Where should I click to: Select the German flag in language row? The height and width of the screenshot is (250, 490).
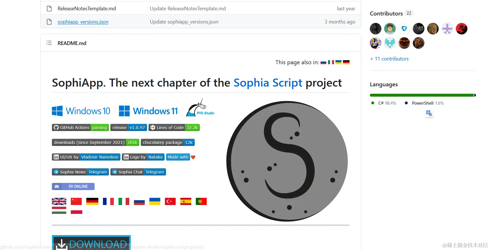click(92, 202)
